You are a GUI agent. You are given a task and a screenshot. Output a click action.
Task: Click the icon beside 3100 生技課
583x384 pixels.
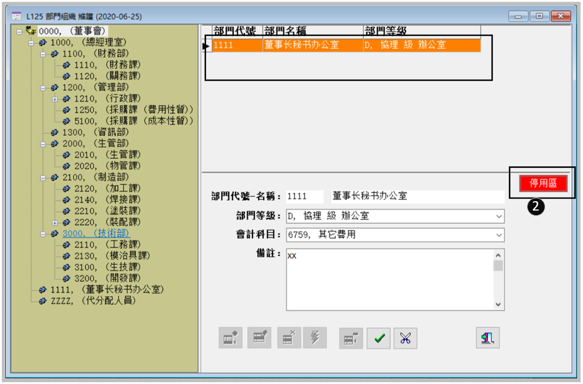pos(67,267)
